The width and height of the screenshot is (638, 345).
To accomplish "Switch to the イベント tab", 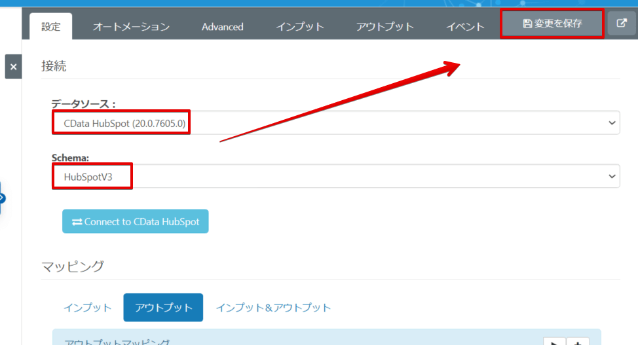I will point(465,27).
